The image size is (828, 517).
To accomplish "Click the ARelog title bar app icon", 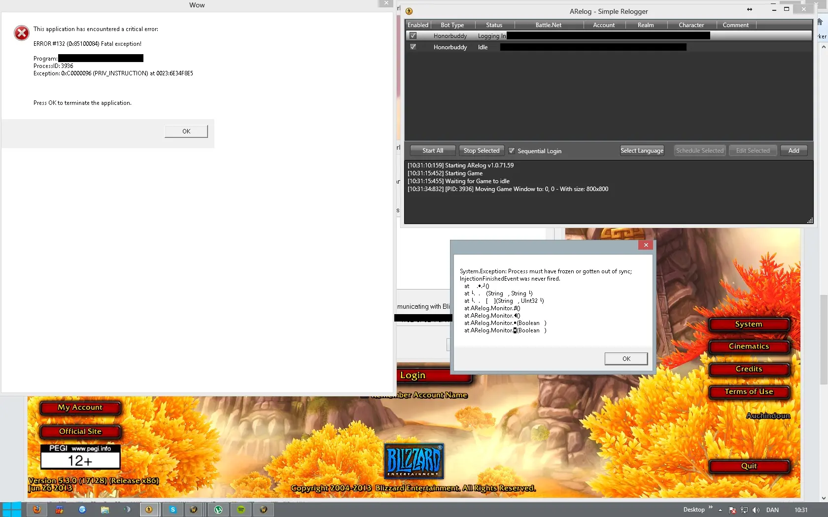I will pyautogui.click(x=409, y=11).
